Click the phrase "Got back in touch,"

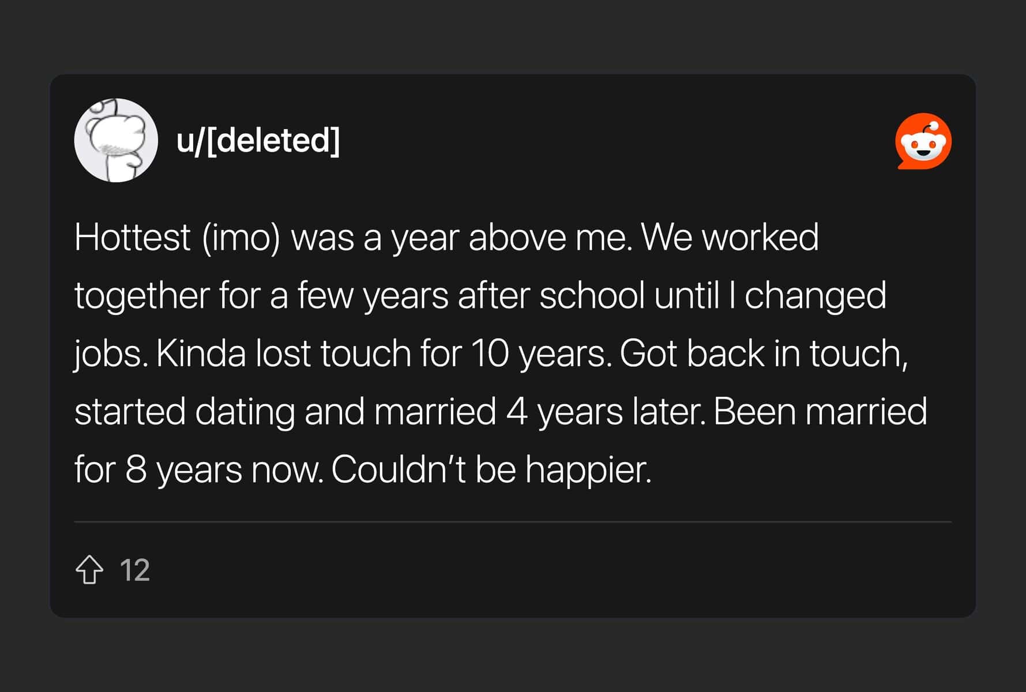(764, 353)
